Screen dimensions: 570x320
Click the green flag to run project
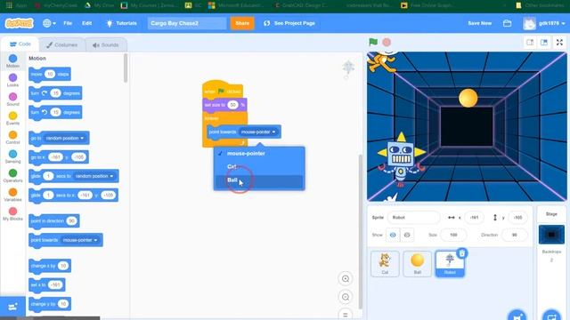tap(373, 42)
